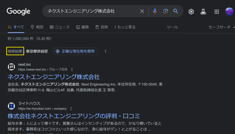
Task: Click the result count 約 1,090,000 件 text
Action: (x=21, y=39)
